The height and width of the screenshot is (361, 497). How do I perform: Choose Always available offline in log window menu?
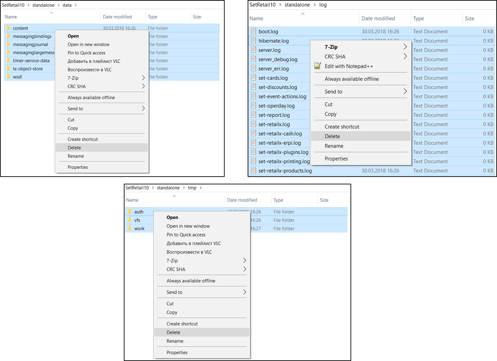pyautogui.click(x=361, y=79)
